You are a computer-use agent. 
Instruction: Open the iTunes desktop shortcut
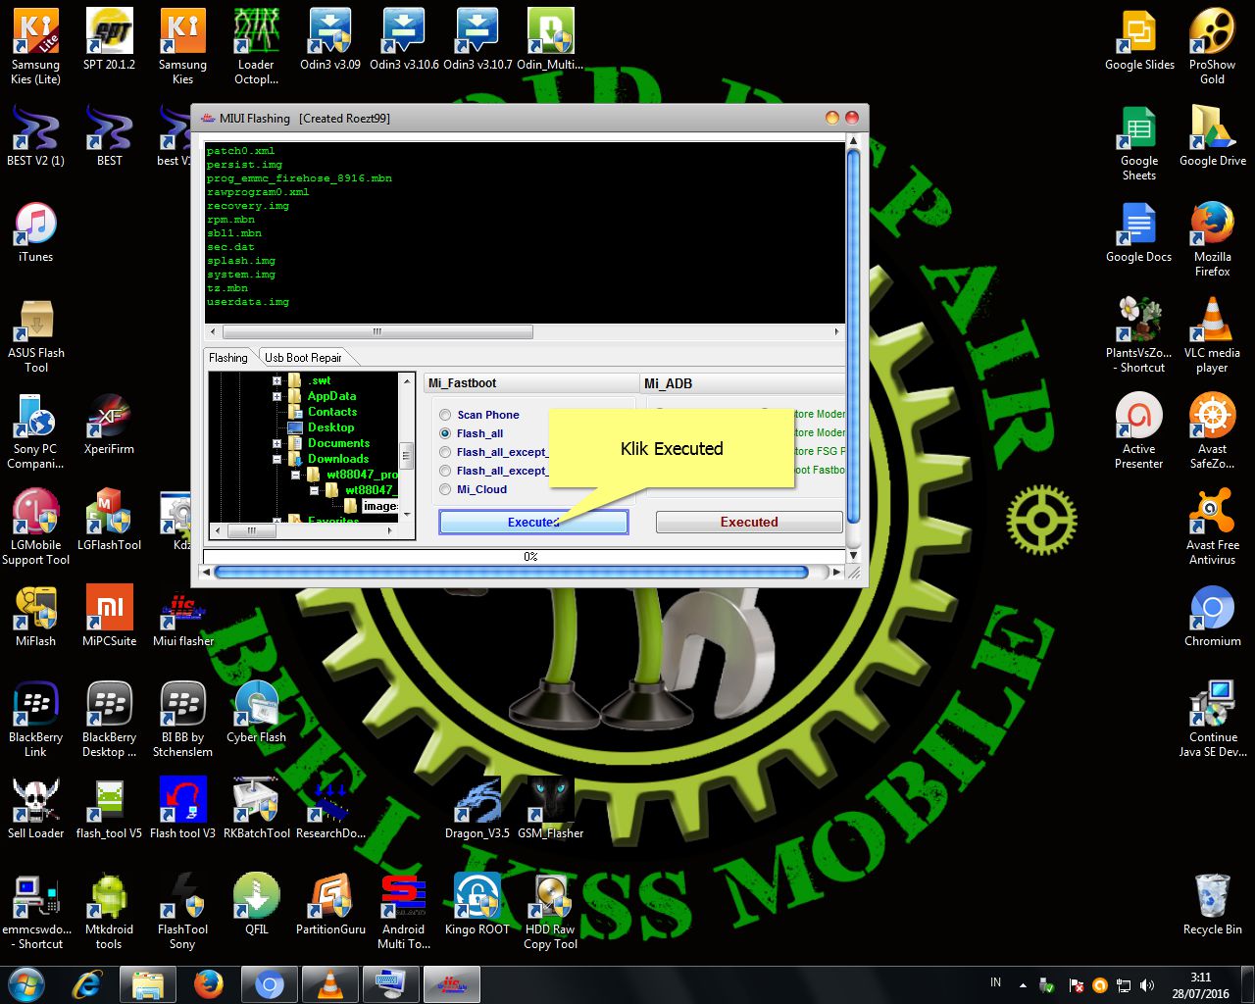[35, 233]
